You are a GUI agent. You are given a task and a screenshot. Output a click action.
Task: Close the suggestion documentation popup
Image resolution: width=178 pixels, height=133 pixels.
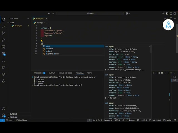[x=150, y=47]
